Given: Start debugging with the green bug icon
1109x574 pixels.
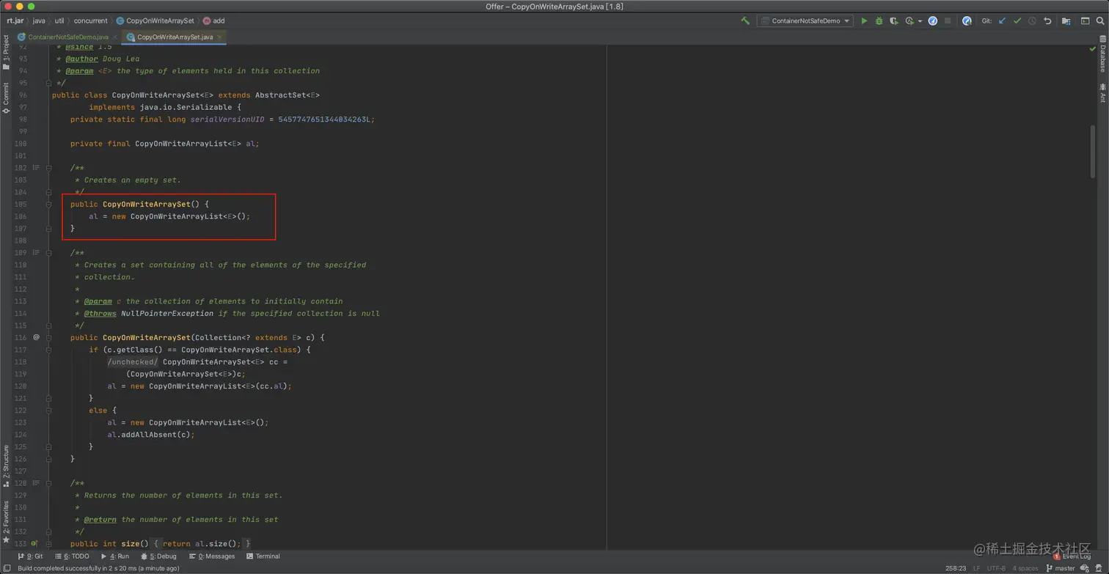Looking at the screenshot, I should [879, 21].
